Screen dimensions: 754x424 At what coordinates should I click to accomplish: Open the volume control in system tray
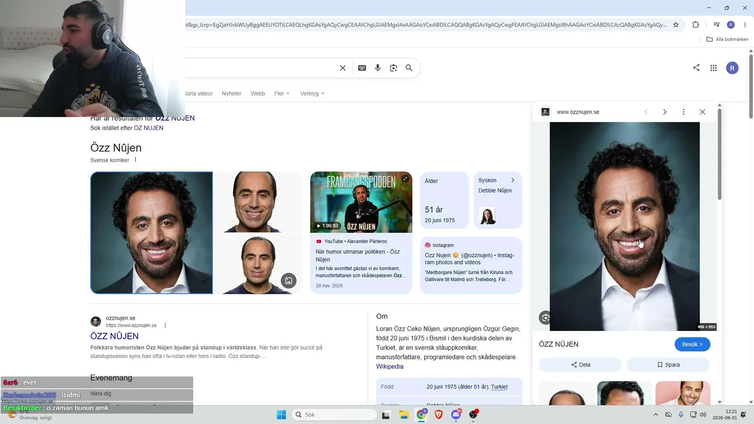pyautogui.click(x=703, y=415)
